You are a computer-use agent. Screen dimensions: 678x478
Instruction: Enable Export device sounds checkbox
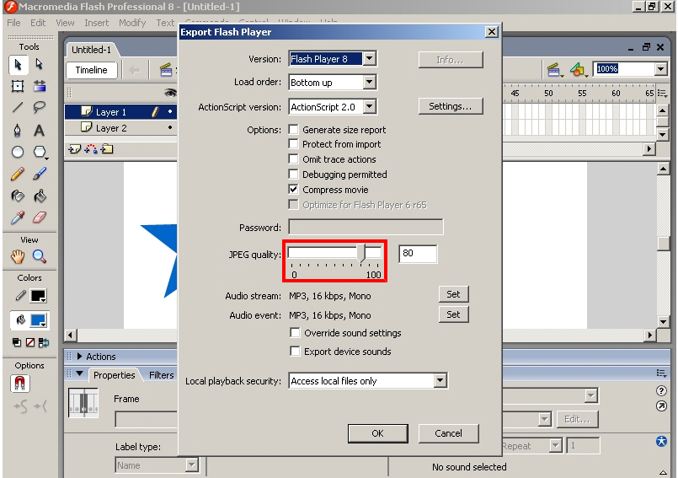(295, 352)
